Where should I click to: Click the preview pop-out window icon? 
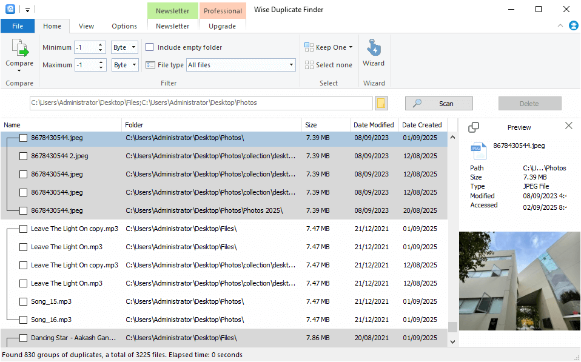pyautogui.click(x=474, y=127)
